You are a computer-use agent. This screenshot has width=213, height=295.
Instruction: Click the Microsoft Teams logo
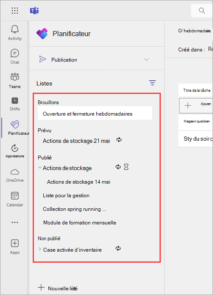pyautogui.click(x=34, y=11)
